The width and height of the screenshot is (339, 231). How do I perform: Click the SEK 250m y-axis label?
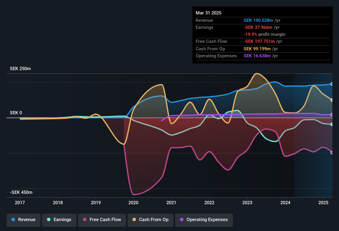click(20, 68)
